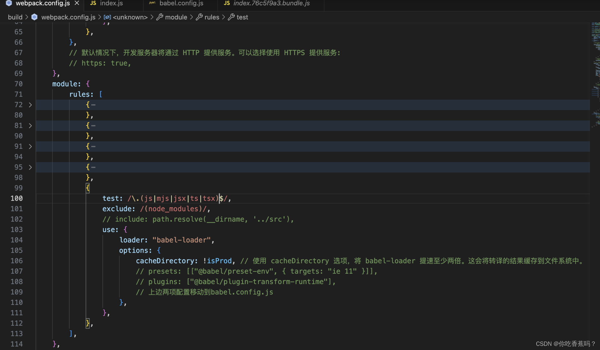Click the ellipsis fold marker on line 91
This screenshot has height=350, width=600.
(93, 146)
